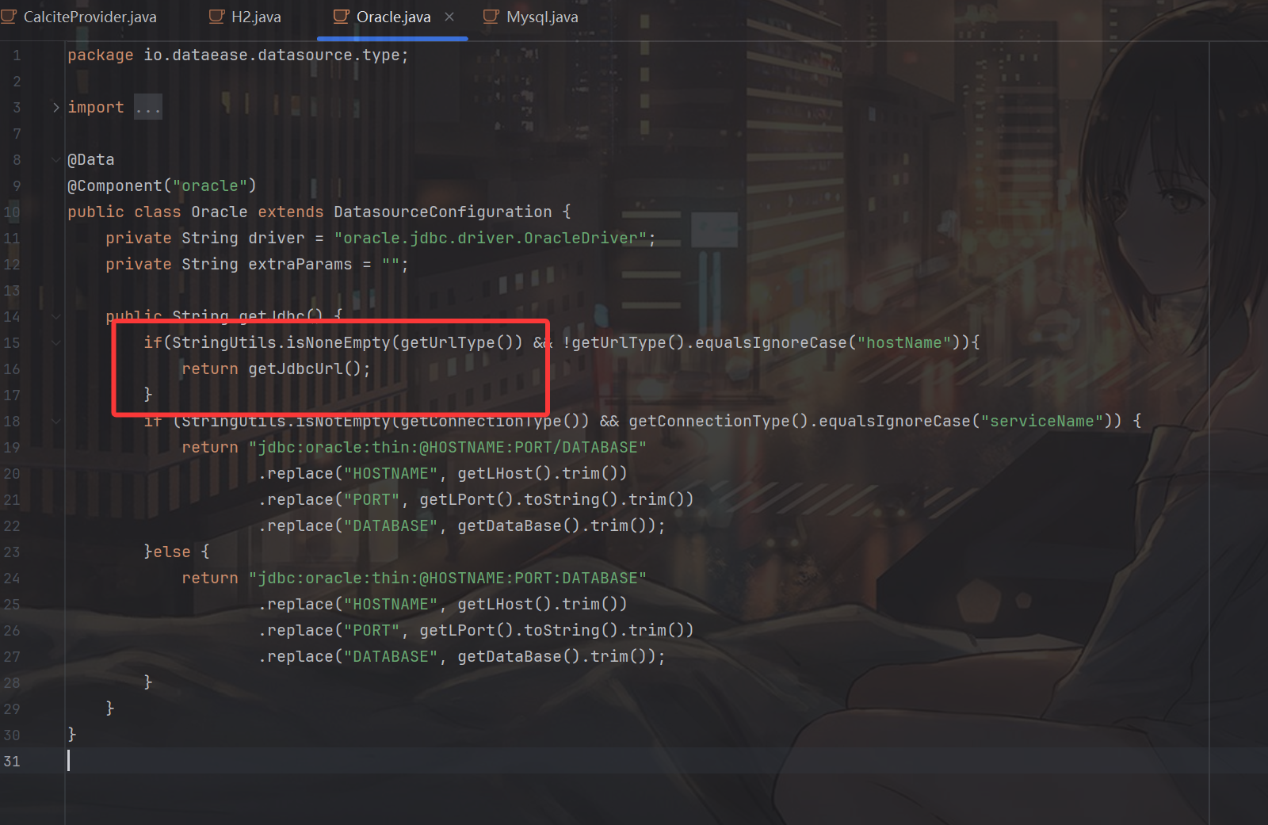
Task: Switch to the CalciteProvider.java tab
Action: coord(90,17)
